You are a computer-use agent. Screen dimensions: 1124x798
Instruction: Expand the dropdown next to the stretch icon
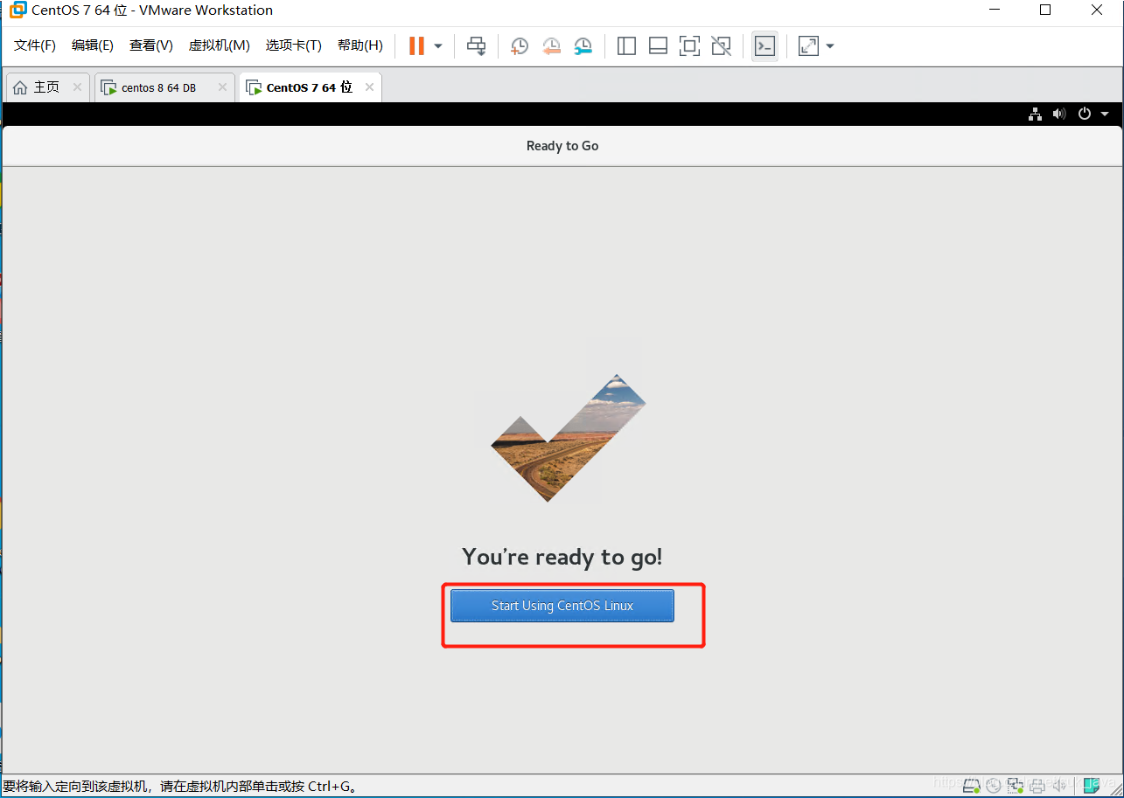pyautogui.click(x=829, y=46)
